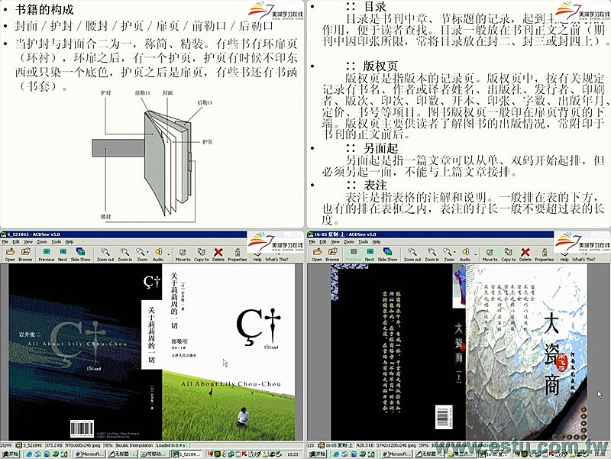This screenshot has height=459, width=611.
Task: Click 20/49 image counter in status bar
Action: click(x=7, y=444)
